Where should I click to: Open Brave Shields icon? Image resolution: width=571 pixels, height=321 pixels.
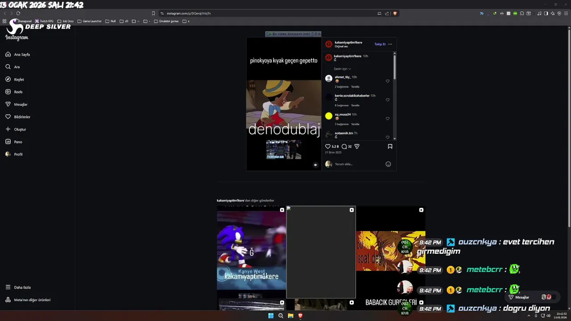[x=395, y=13]
